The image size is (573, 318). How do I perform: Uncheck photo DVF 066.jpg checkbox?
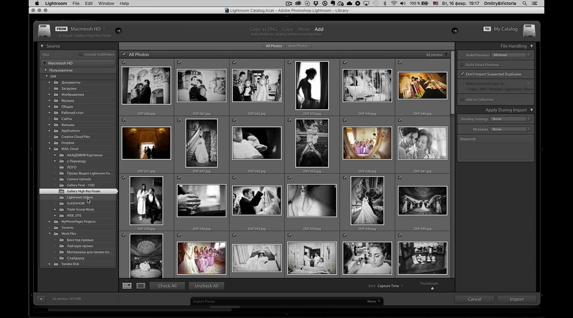tap(124, 63)
